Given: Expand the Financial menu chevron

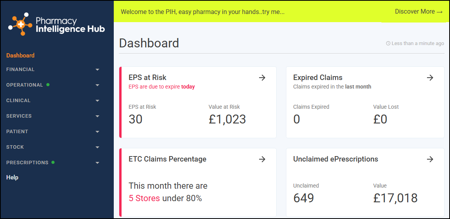Looking at the screenshot, I should tap(97, 70).
